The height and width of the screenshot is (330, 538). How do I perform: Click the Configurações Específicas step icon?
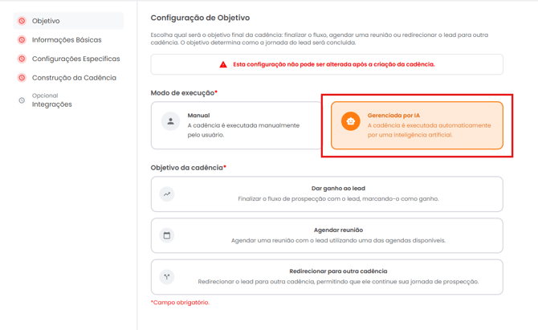click(22, 59)
